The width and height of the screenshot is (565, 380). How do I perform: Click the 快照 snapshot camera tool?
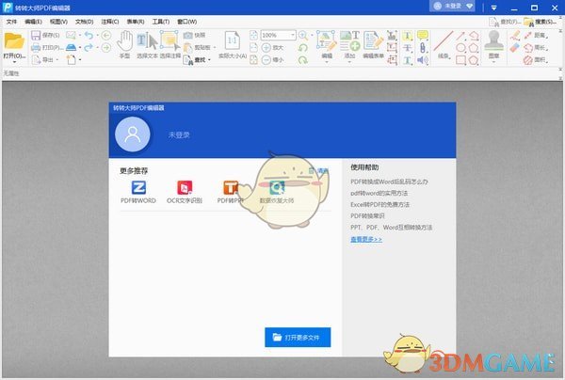pos(195,35)
